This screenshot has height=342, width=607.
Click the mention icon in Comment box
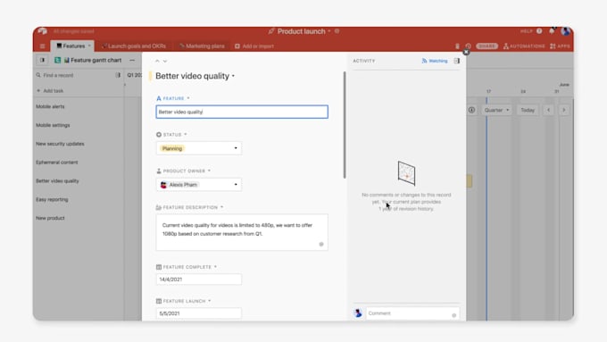pos(454,315)
